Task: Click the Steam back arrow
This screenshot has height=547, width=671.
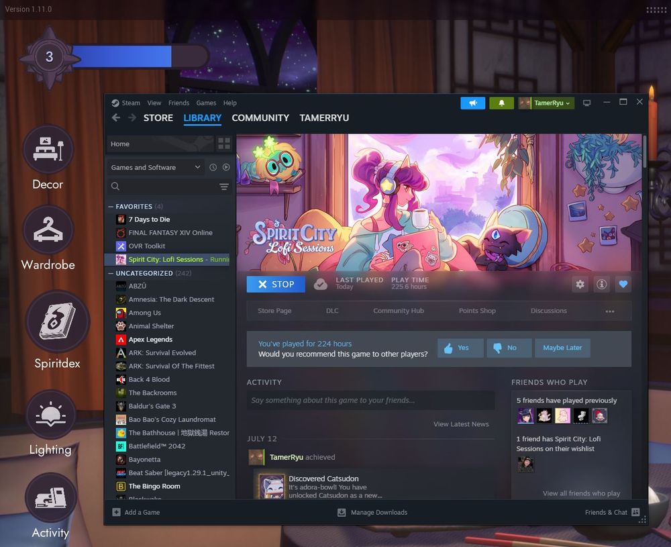Action: [116, 117]
